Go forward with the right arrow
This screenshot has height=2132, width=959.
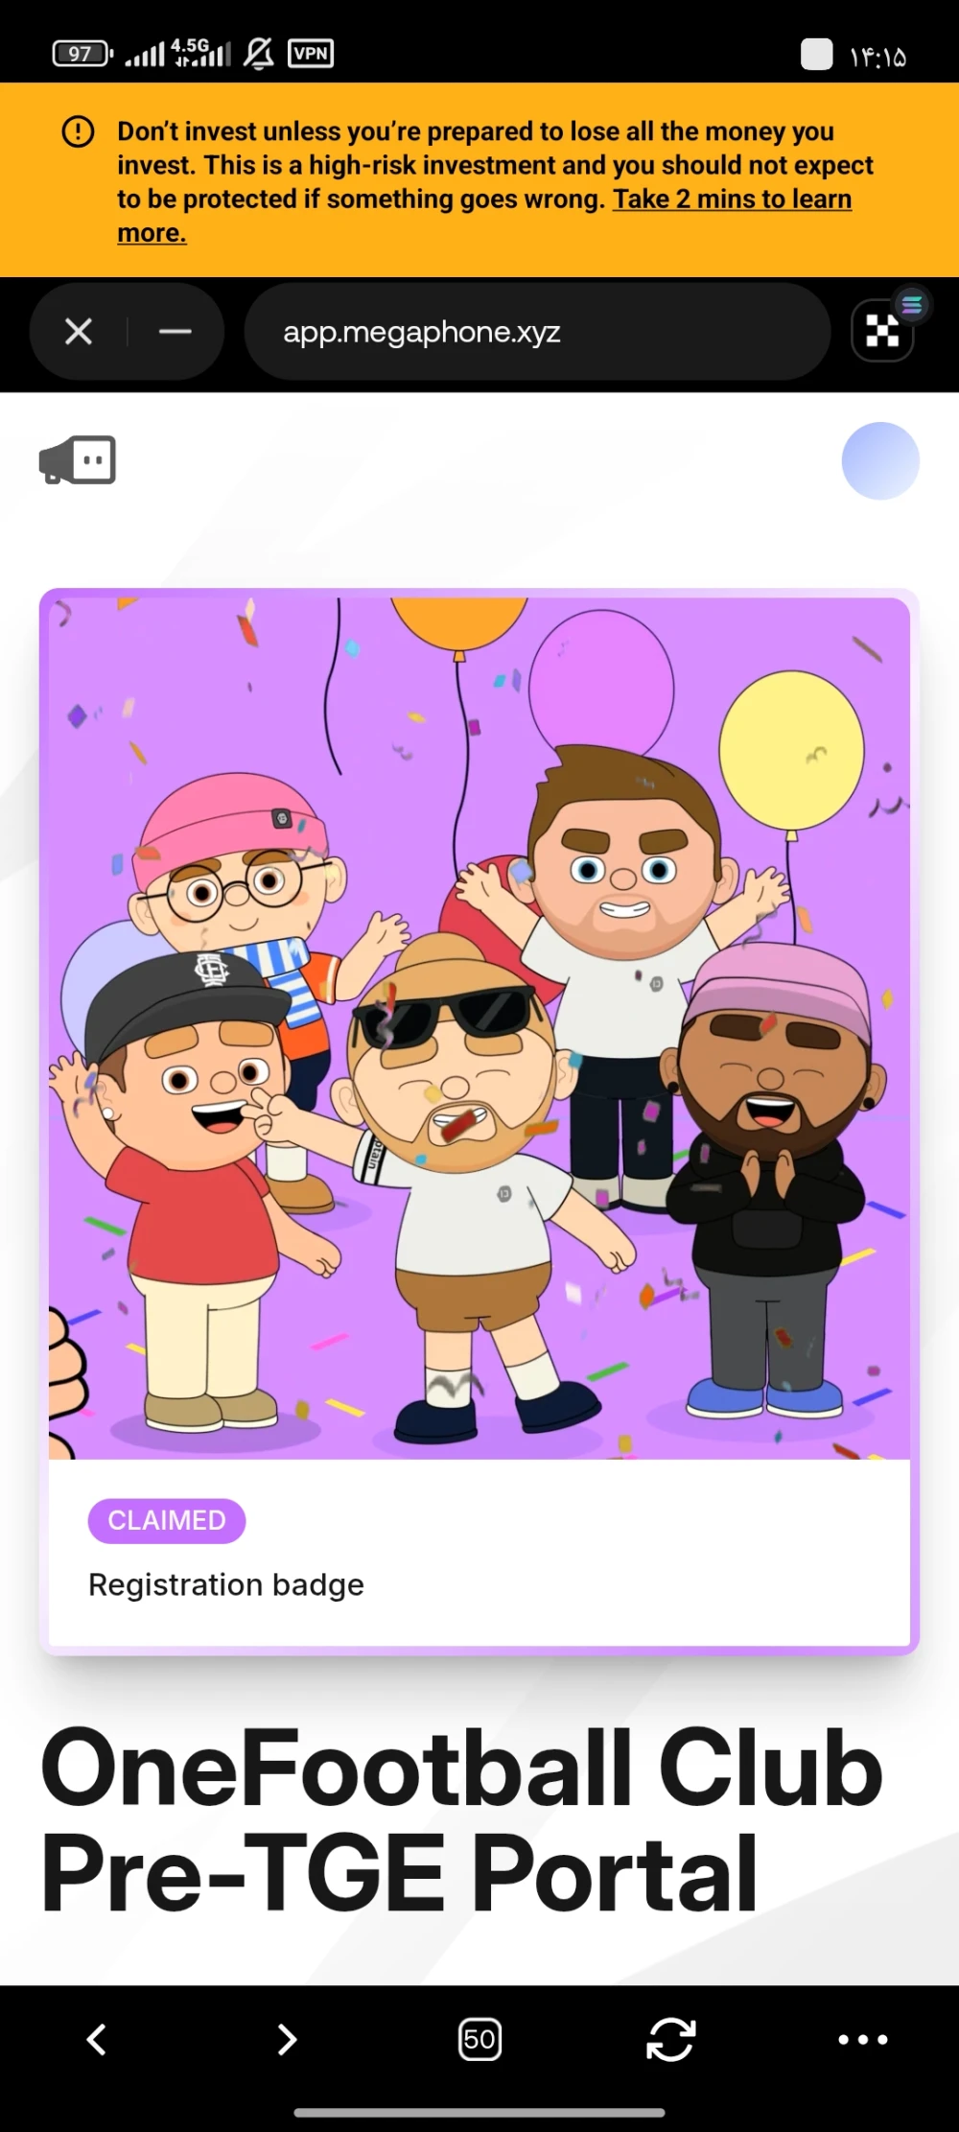coord(287,2039)
